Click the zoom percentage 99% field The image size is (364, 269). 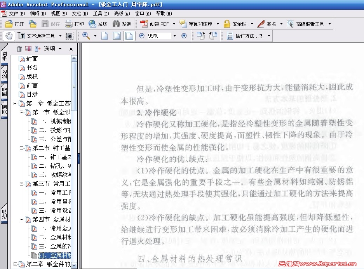(159, 36)
